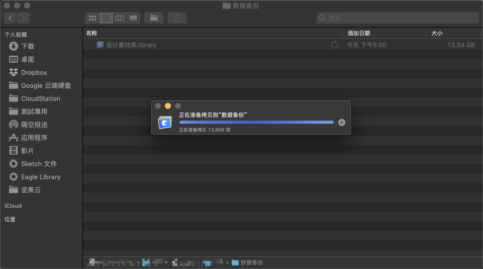Screen dimensions: 483x269
Task: Click the copy progress bar
Action: [256, 122]
